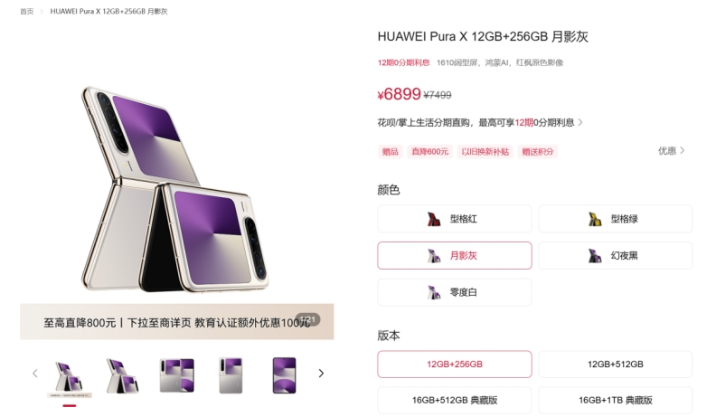Open the two unfolded phones thumbnail
This screenshot has width=716, height=417.
[x=176, y=375]
